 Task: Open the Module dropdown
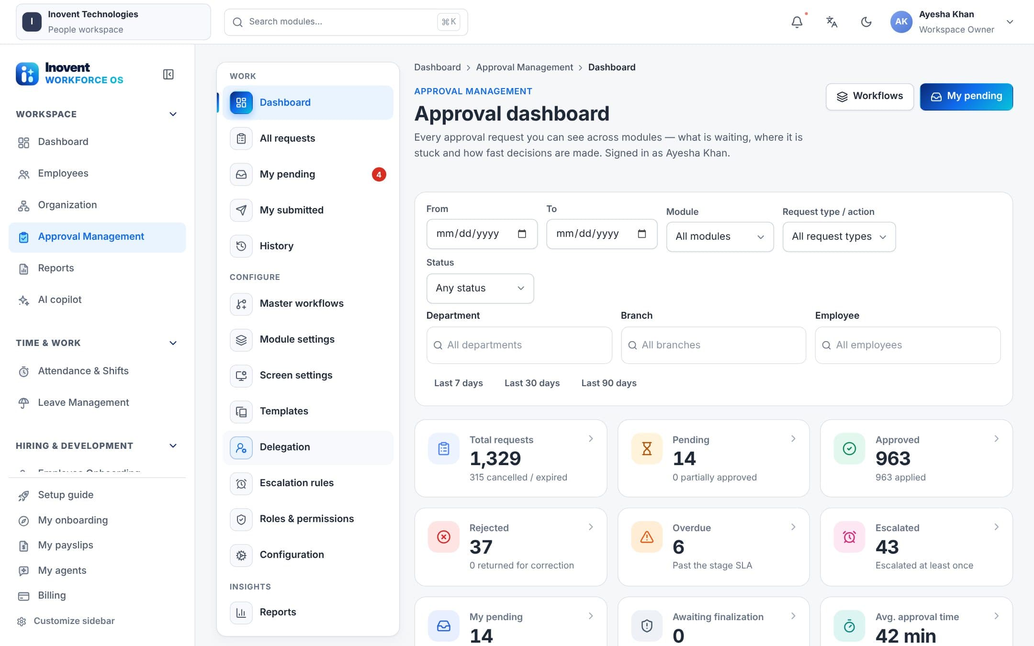pos(719,237)
